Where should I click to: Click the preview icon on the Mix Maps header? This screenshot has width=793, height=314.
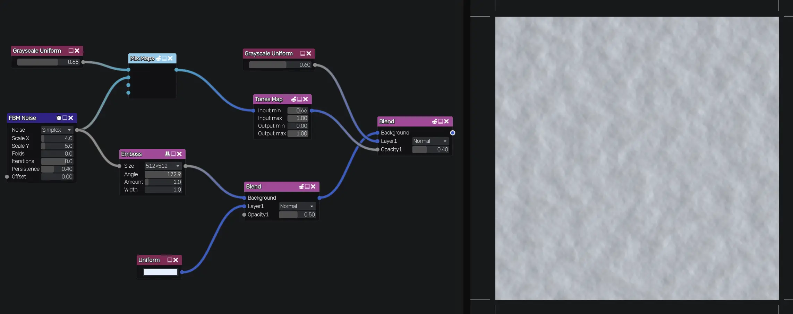click(164, 58)
